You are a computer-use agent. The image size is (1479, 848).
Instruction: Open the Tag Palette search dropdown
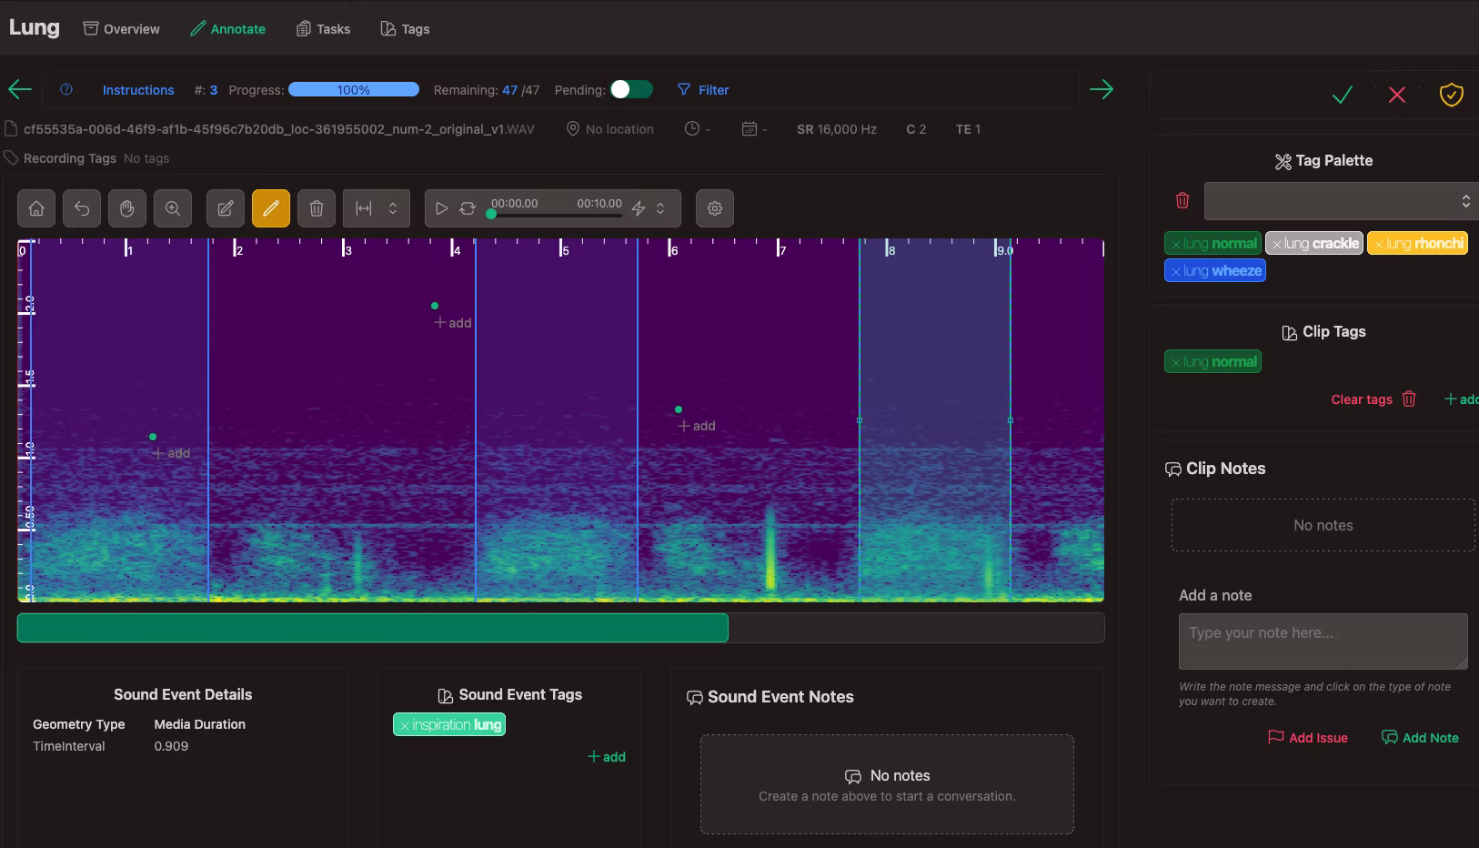(1341, 201)
